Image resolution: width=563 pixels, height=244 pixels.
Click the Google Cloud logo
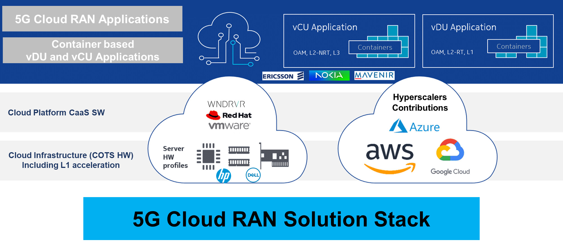(x=450, y=157)
